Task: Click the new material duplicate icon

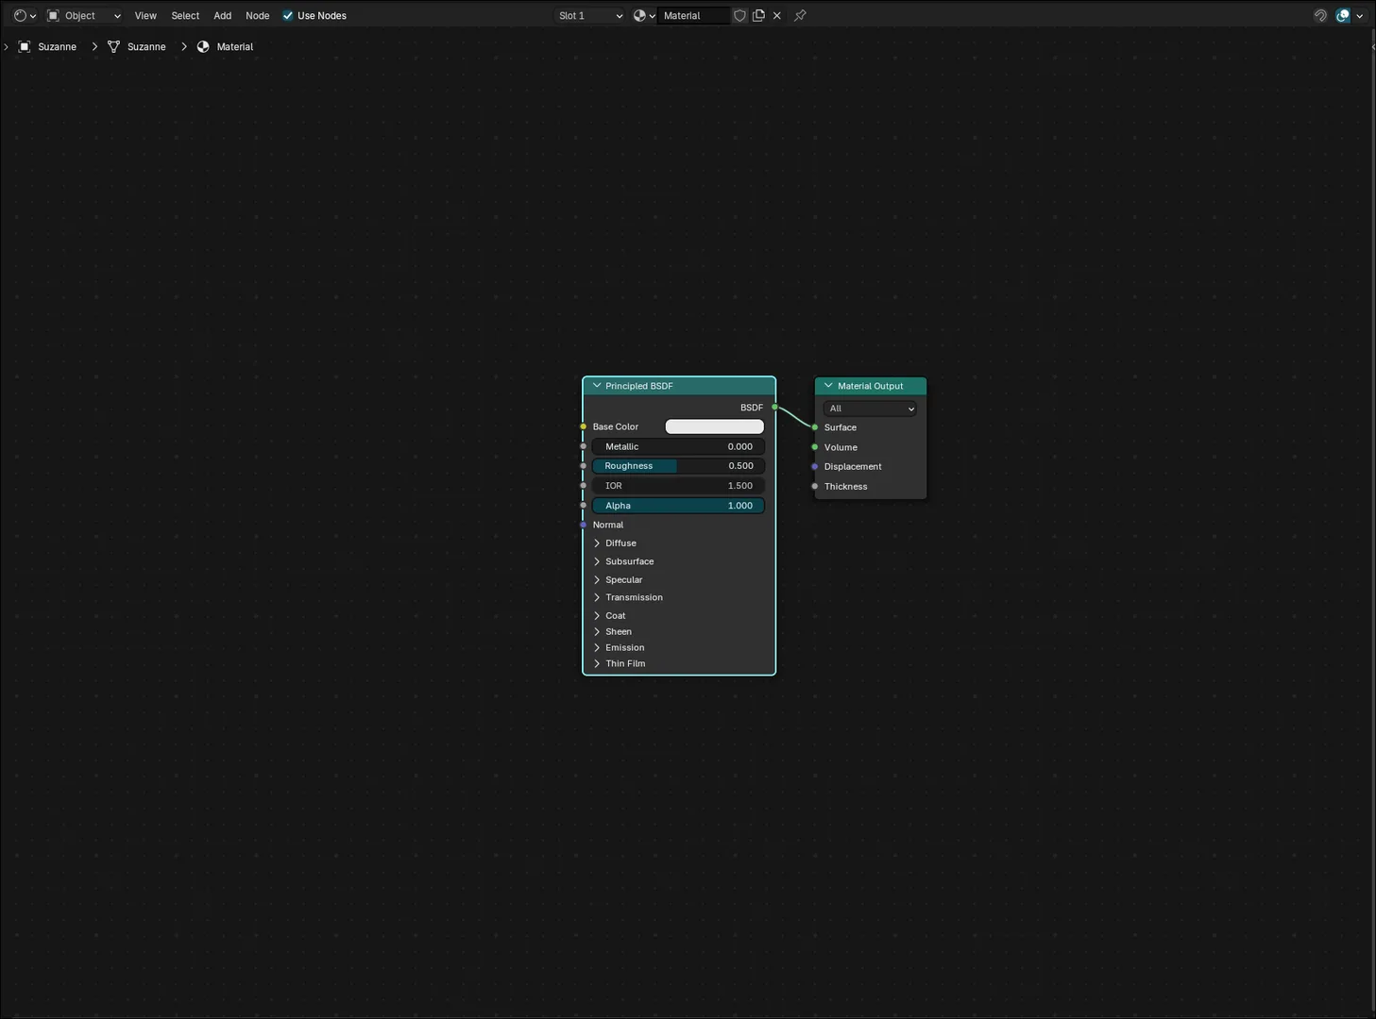Action: pyautogui.click(x=758, y=15)
